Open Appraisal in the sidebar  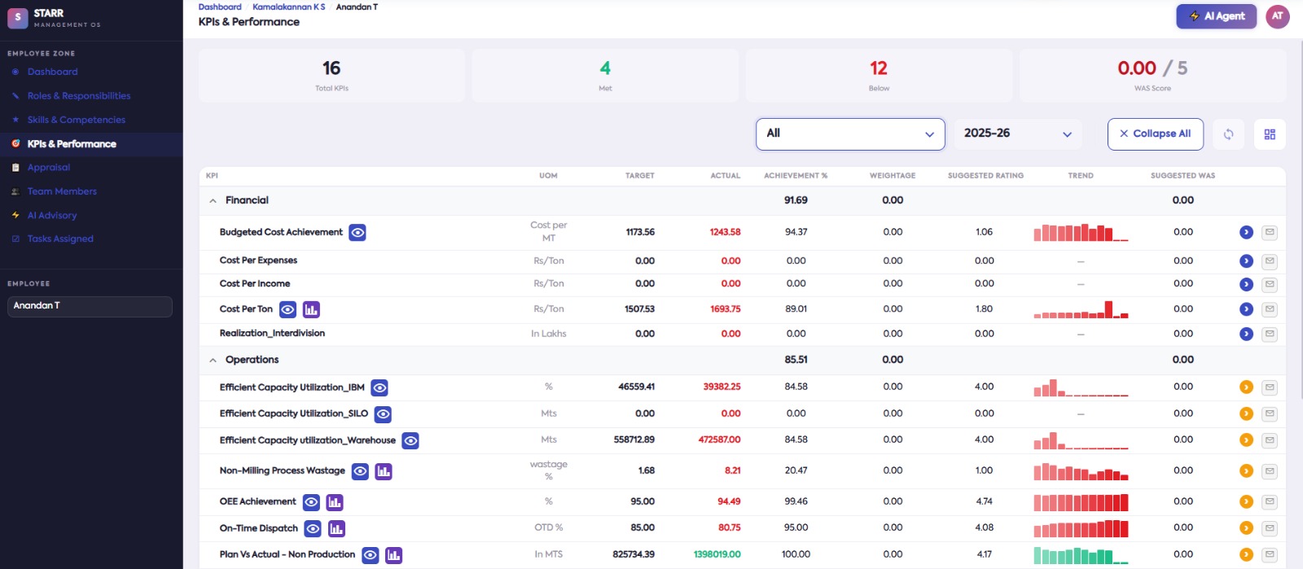[x=49, y=168]
